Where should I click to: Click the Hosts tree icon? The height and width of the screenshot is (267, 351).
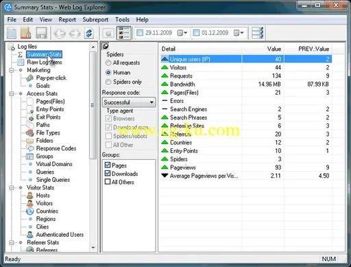30,196
